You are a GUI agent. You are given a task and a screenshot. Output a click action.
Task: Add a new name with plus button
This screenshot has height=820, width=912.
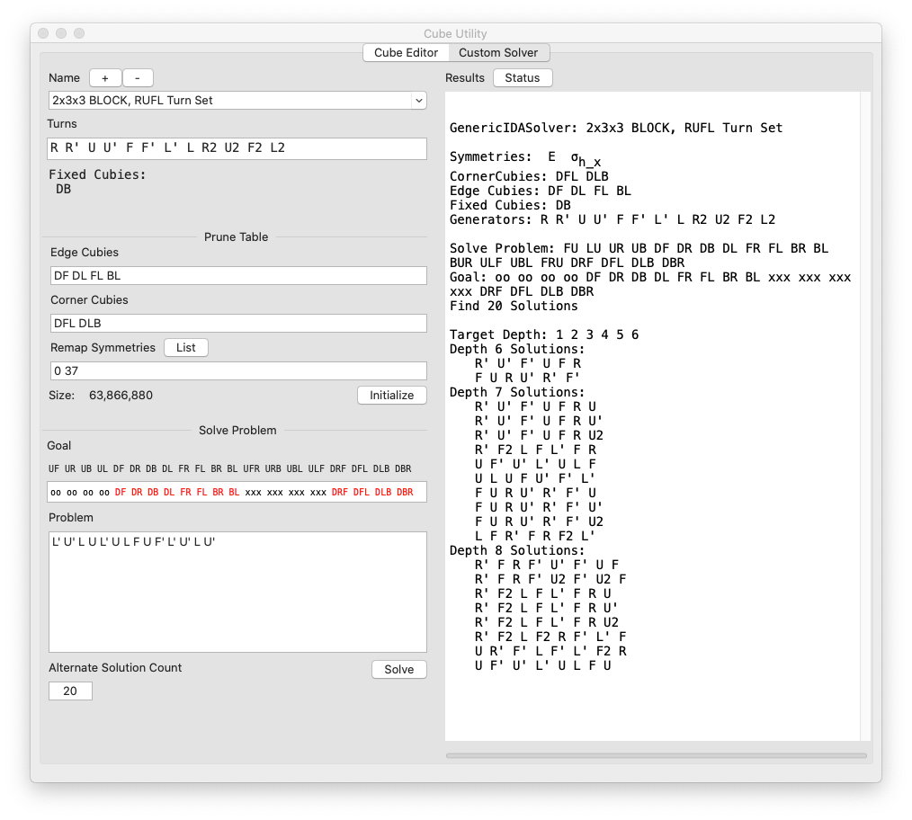(x=105, y=78)
